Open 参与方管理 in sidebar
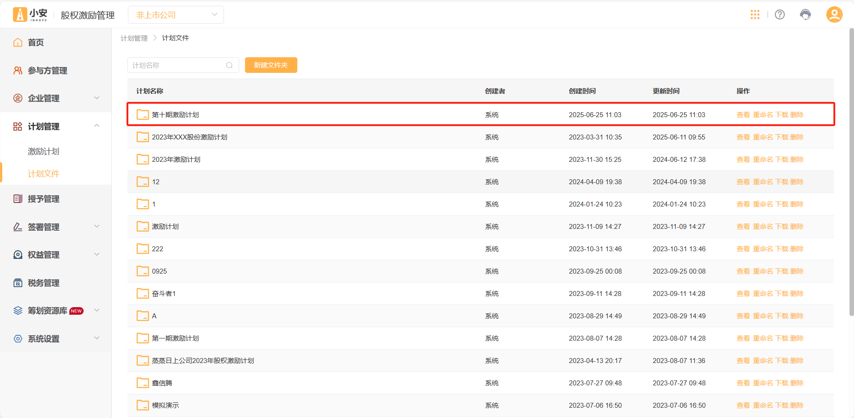The image size is (854, 418). 47,71
